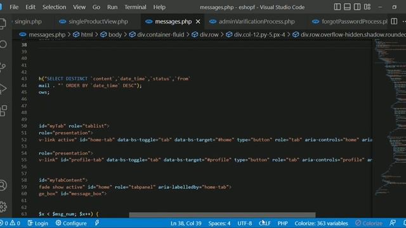The image size is (406, 228).
Task: Open the Terminal menu
Action: [135, 7]
